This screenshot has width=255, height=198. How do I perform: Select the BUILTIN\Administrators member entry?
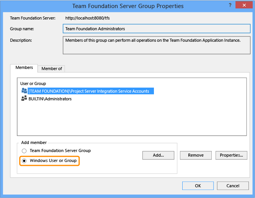click(x=50, y=99)
